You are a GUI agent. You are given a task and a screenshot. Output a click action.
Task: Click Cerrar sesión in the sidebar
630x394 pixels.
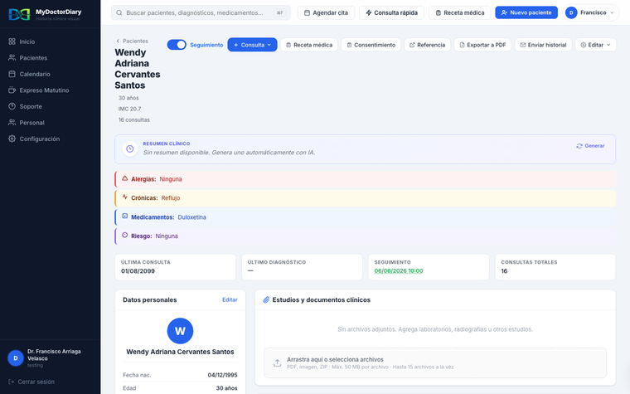pos(31,382)
